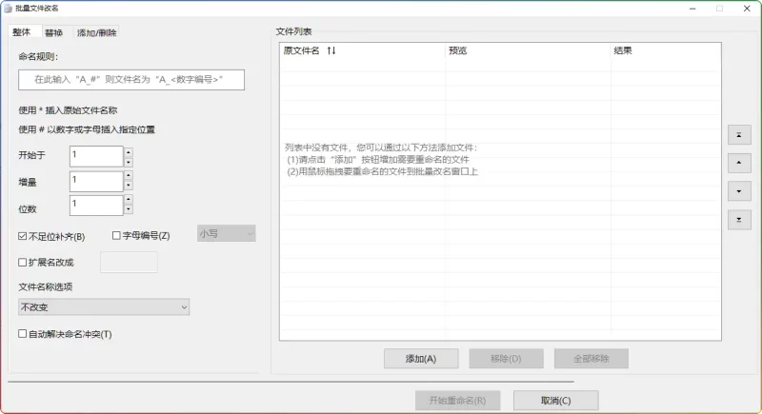This screenshot has width=762, height=414.
Task: Enable the 字母编号(Z) checkbox
Action: click(x=116, y=235)
